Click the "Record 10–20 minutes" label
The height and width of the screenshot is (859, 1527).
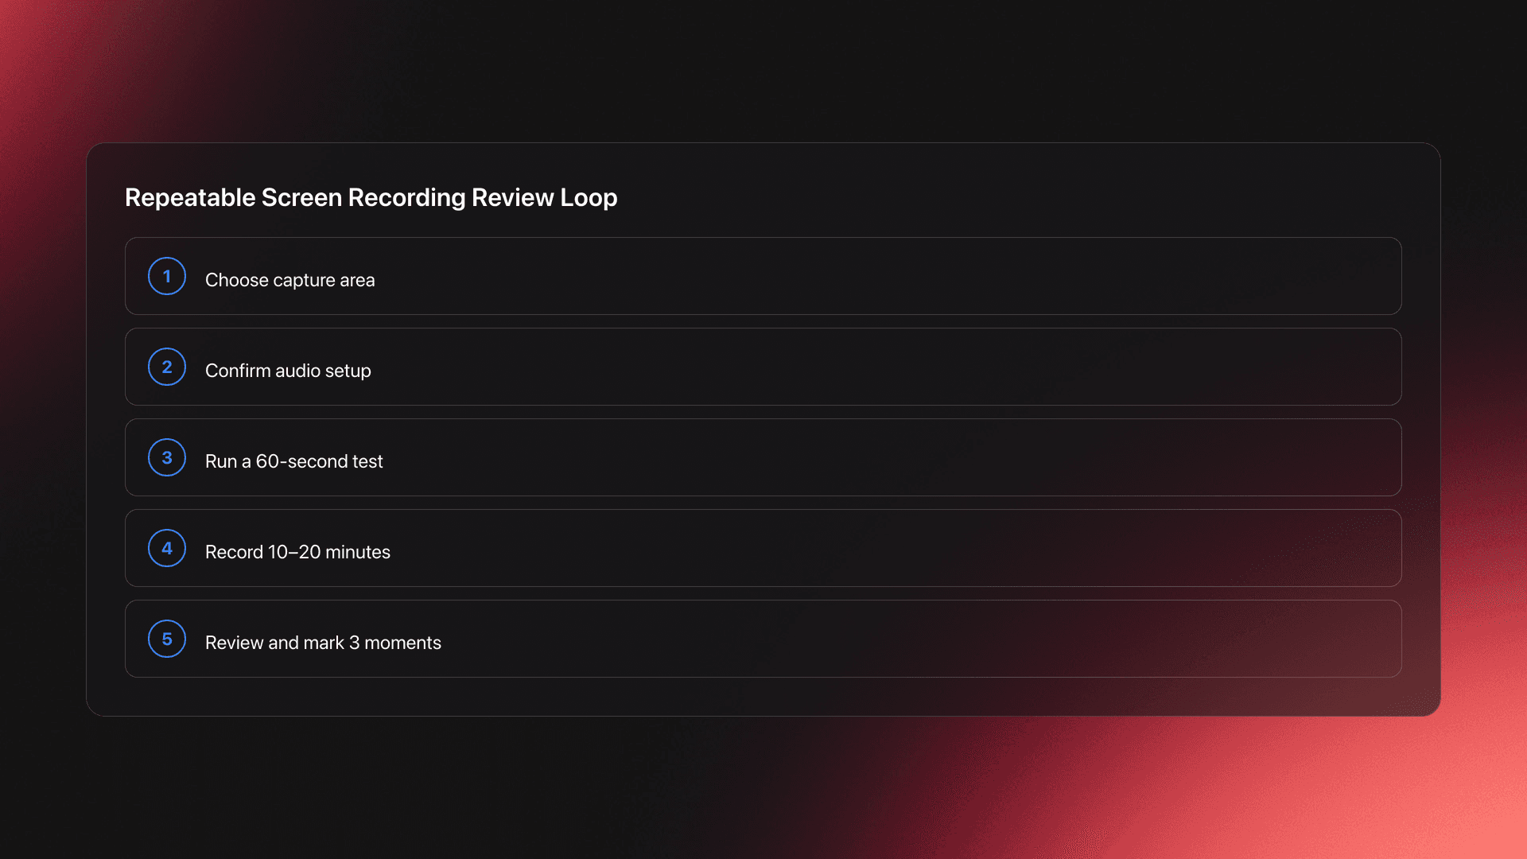298,551
